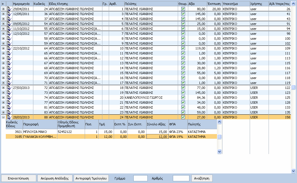The height and width of the screenshot is (183, 297).
Task: Open document icon for receipt code 67
Action: (x=9, y=63)
